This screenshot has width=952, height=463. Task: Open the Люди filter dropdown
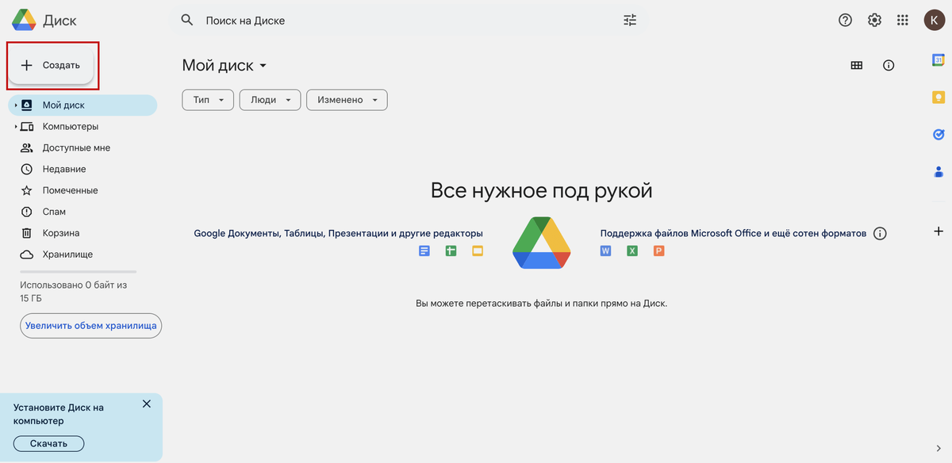click(x=270, y=100)
